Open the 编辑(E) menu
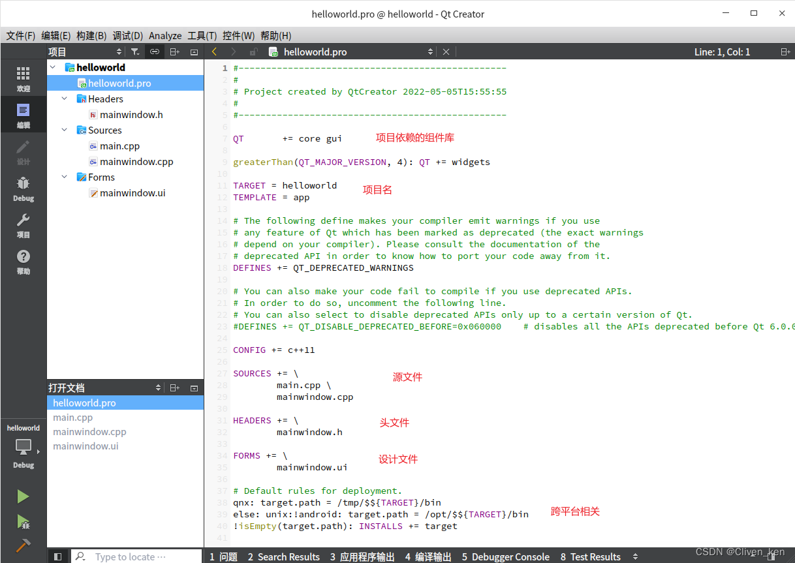This screenshot has height=563, width=795. point(56,36)
